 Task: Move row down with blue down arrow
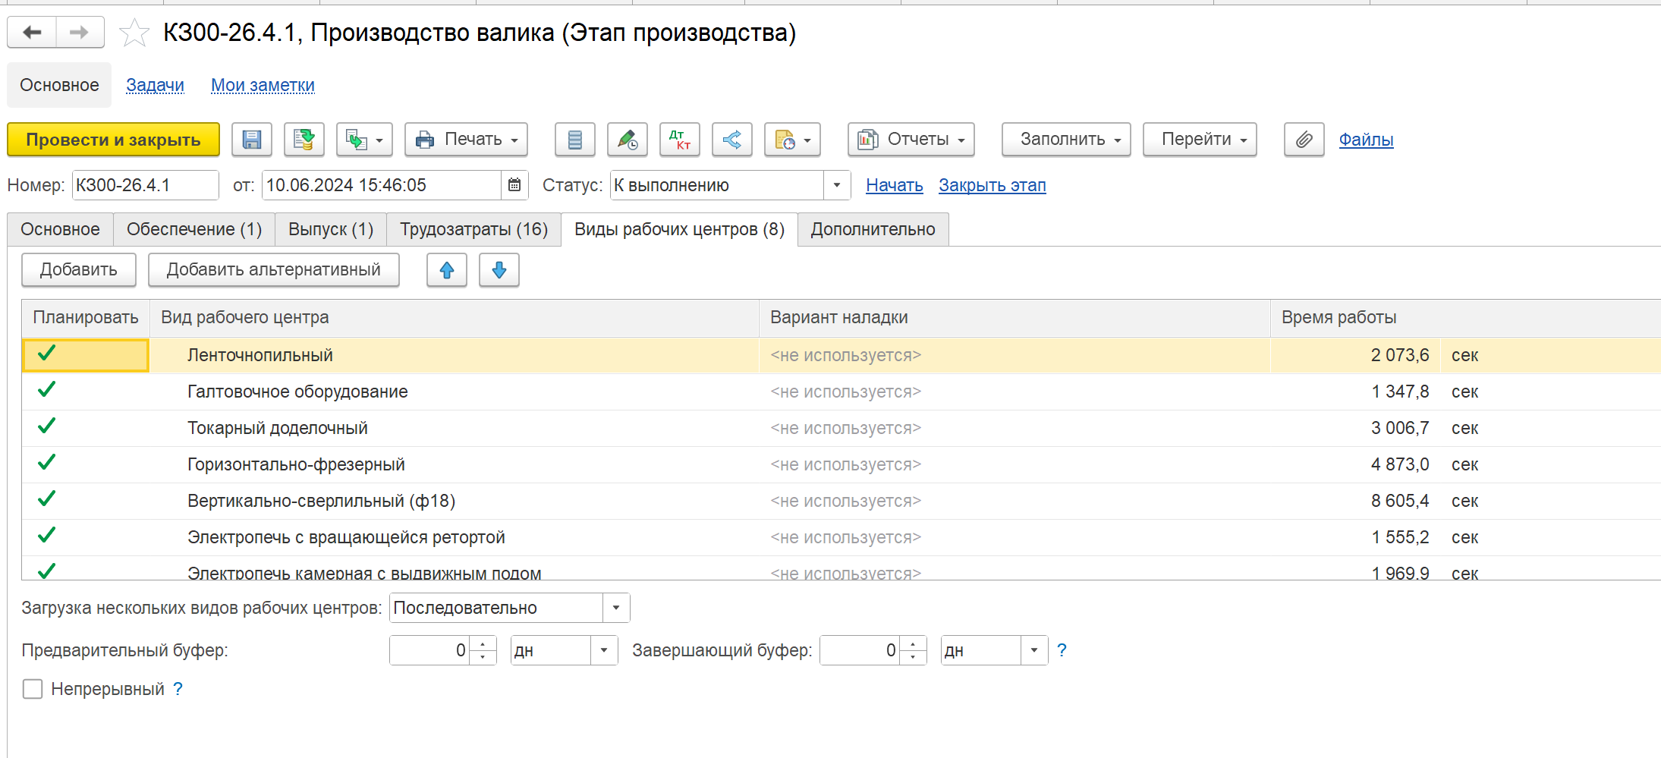pos(499,270)
